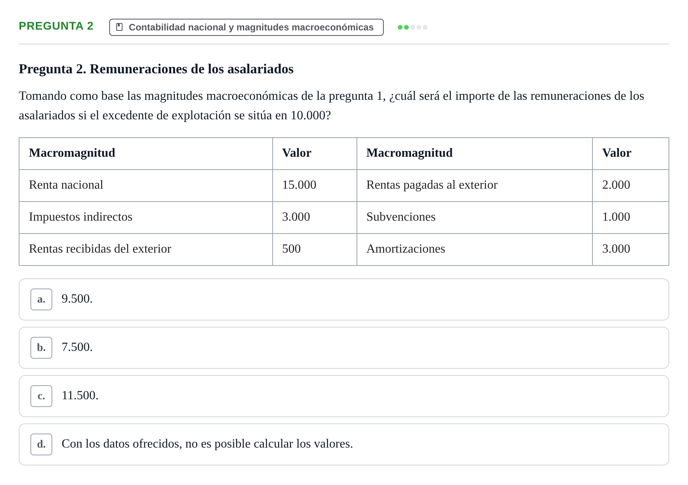Screen dimensions: 688x485
Task: Click the Renta nacional table cell
Action: (146, 186)
